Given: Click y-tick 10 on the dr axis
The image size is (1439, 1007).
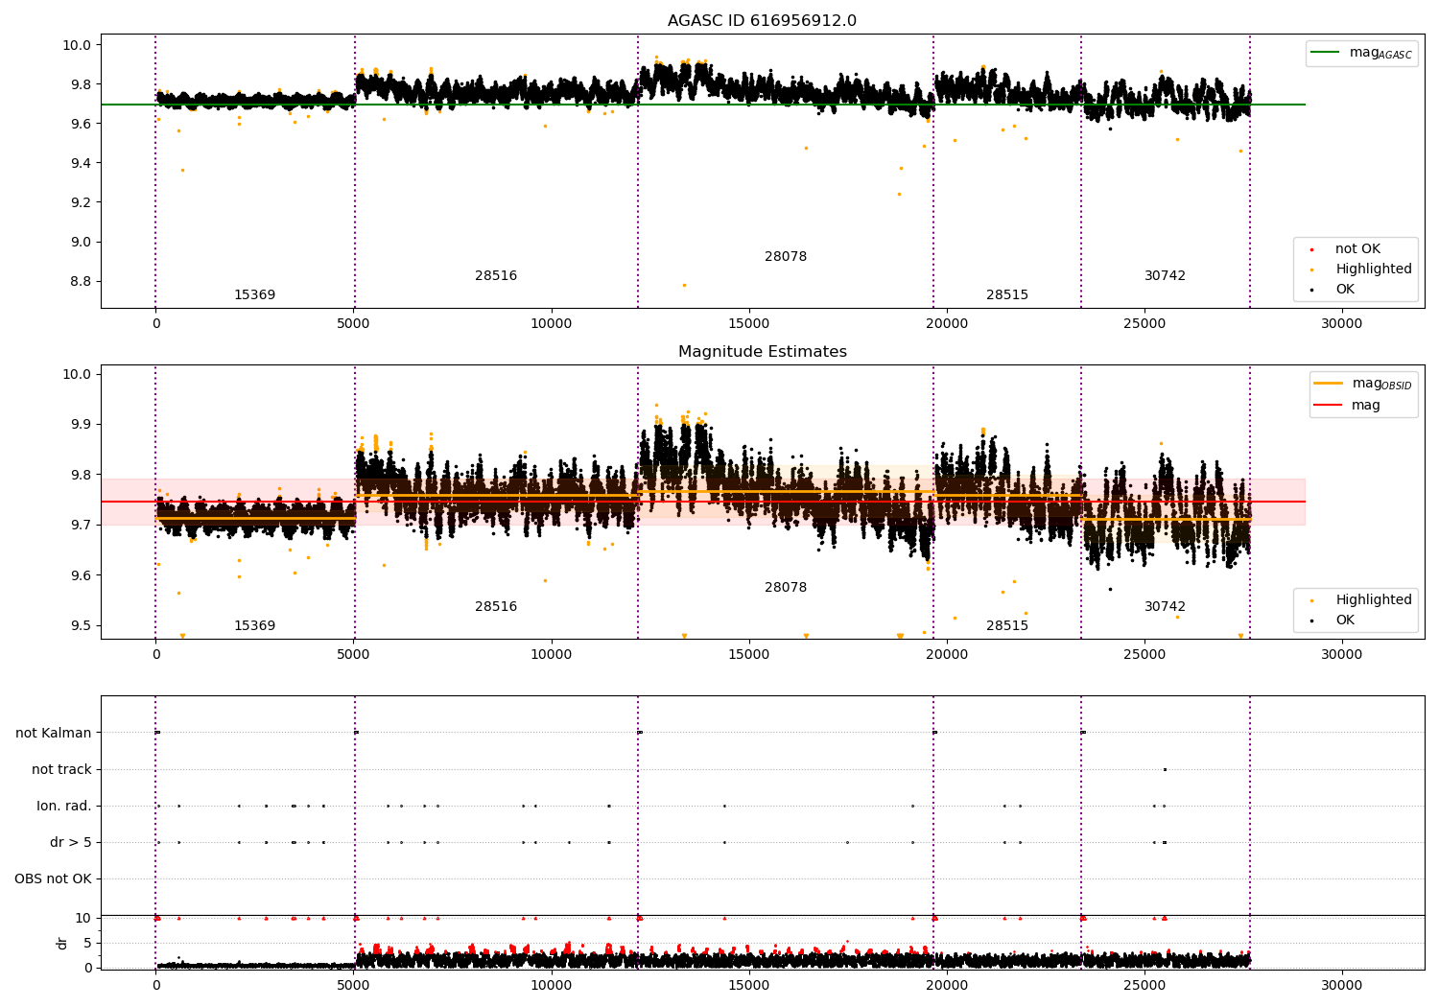Looking at the screenshot, I should click(83, 919).
